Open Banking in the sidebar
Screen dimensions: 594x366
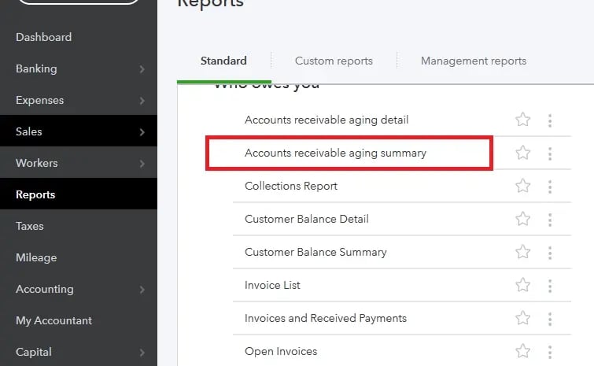tap(36, 68)
